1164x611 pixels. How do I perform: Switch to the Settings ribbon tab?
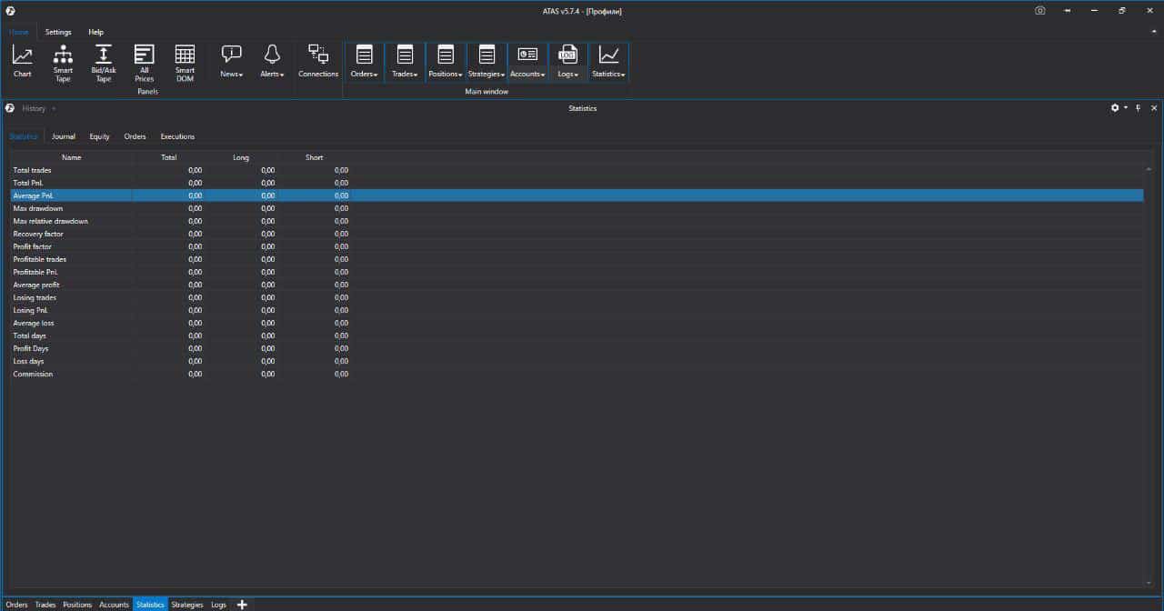tap(58, 32)
